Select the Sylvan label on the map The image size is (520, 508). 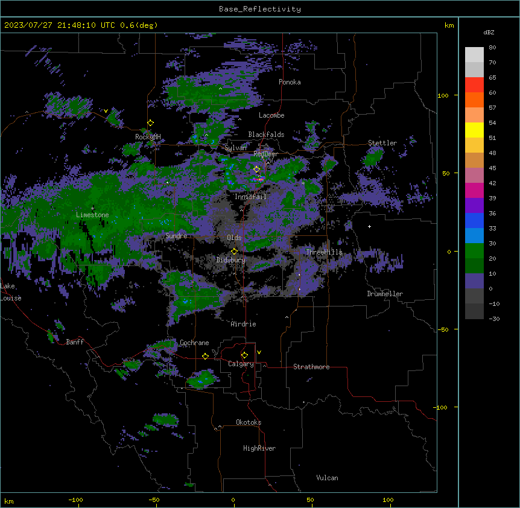click(x=235, y=148)
